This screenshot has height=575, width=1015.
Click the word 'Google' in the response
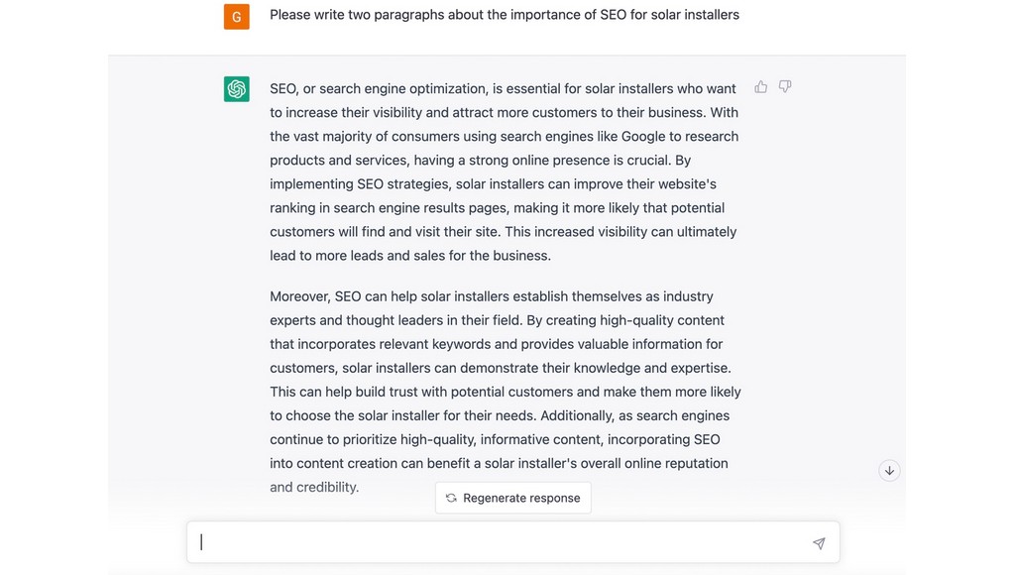[642, 137]
